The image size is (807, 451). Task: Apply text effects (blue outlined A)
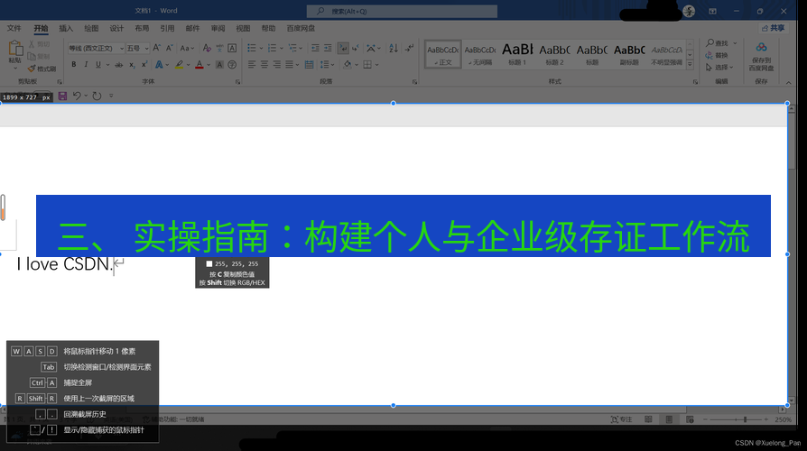pos(159,64)
